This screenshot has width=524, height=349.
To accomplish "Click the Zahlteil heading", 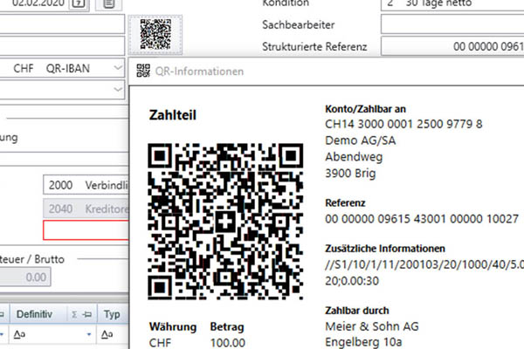I will pos(172,115).
